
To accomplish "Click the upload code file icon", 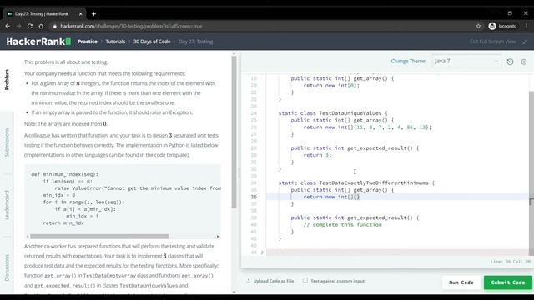I will click(x=249, y=281).
